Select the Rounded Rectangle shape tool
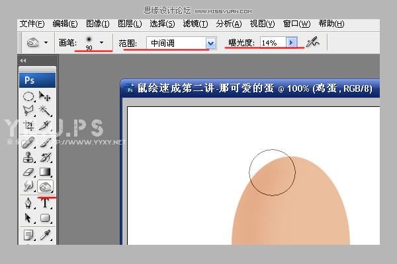The width and height of the screenshot is (397, 264). tap(45, 218)
